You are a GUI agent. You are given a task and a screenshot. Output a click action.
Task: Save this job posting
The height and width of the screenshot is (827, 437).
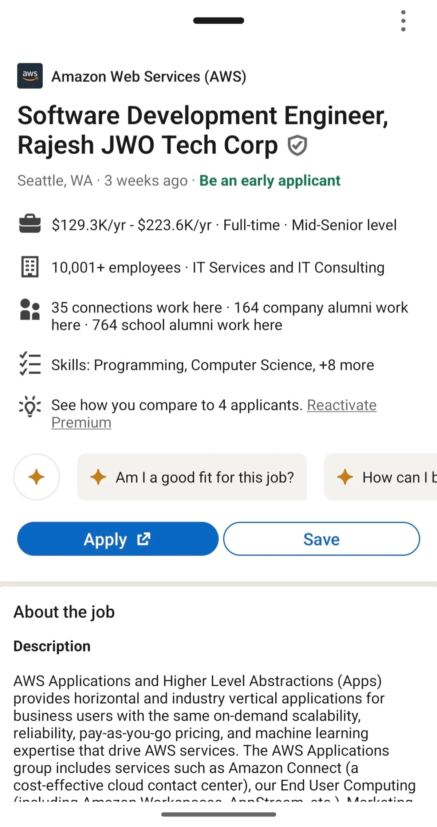321,539
